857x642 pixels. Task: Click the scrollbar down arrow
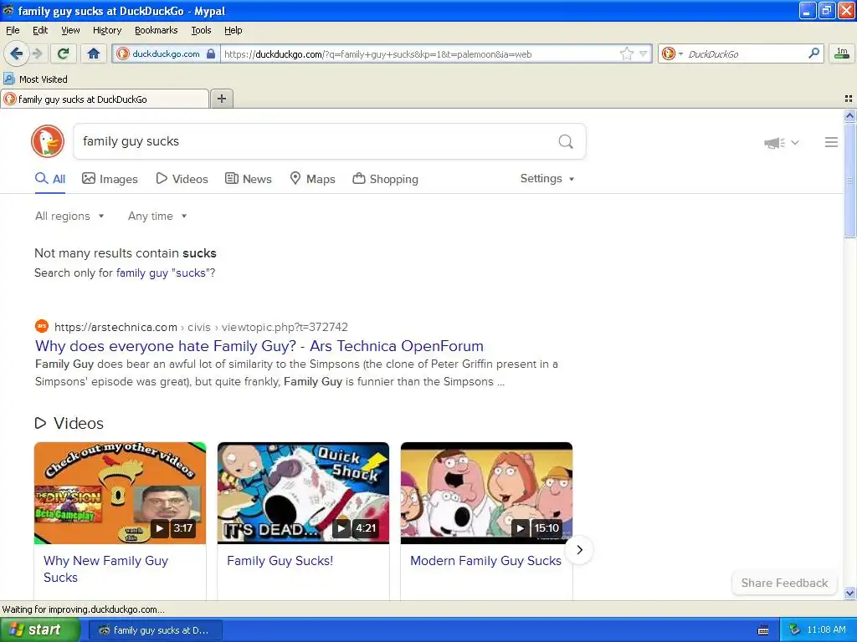coord(849,593)
